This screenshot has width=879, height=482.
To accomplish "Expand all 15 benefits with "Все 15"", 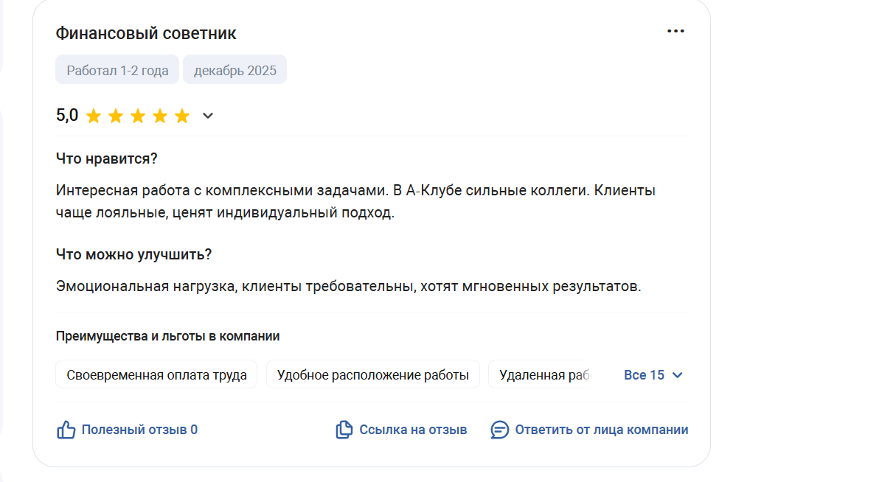I will point(644,375).
